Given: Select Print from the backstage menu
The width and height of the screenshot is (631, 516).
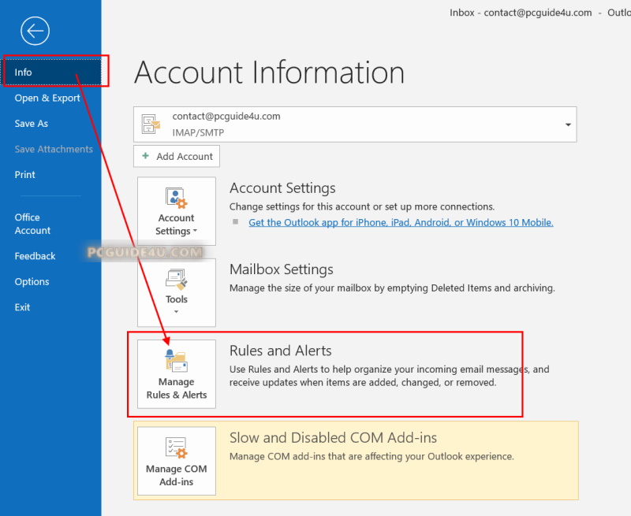Looking at the screenshot, I should pyautogui.click(x=25, y=175).
